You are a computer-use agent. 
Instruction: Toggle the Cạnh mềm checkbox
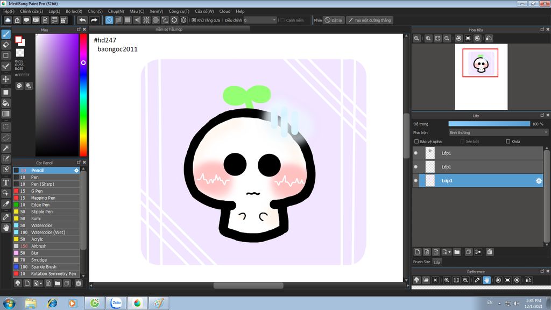pos(282,20)
